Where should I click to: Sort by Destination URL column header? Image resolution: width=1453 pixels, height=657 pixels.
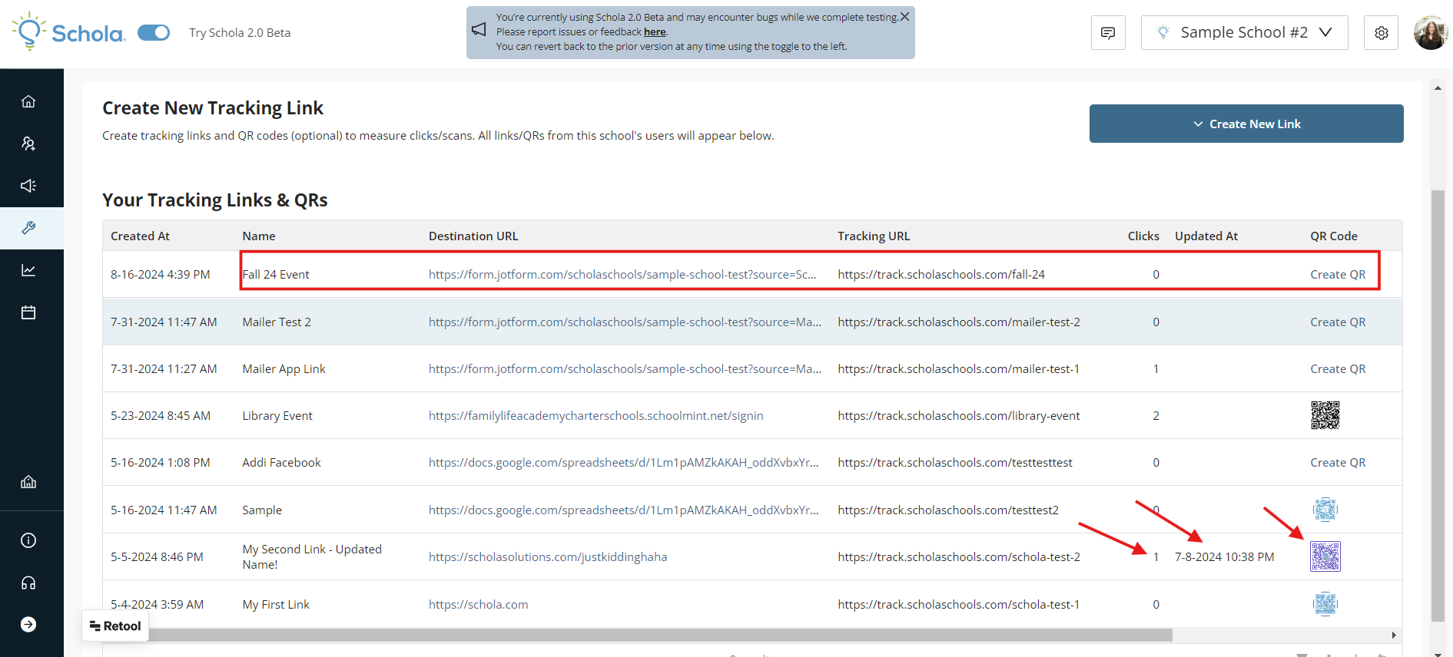[473, 236]
